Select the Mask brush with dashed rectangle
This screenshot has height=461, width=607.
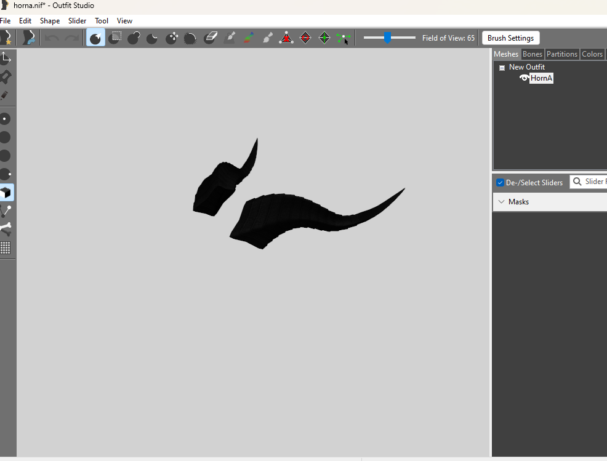[115, 38]
